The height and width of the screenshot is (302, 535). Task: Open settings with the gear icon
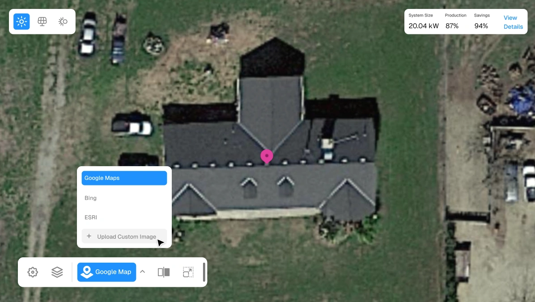(33, 272)
